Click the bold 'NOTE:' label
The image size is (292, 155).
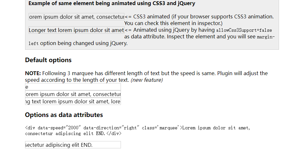(x=33, y=73)
